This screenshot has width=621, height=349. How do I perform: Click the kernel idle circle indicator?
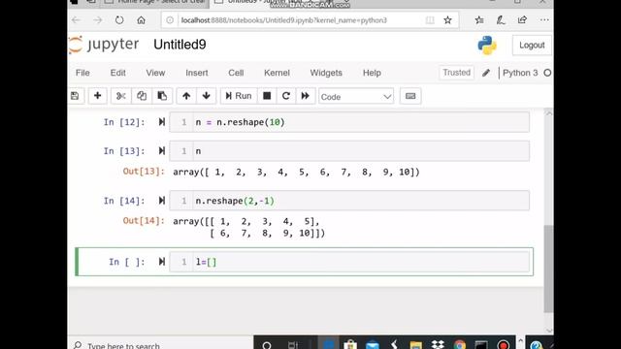[547, 73]
